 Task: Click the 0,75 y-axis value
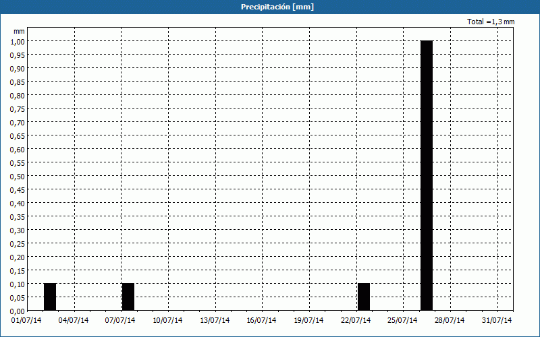pyautogui.click(x=18, y=109)
